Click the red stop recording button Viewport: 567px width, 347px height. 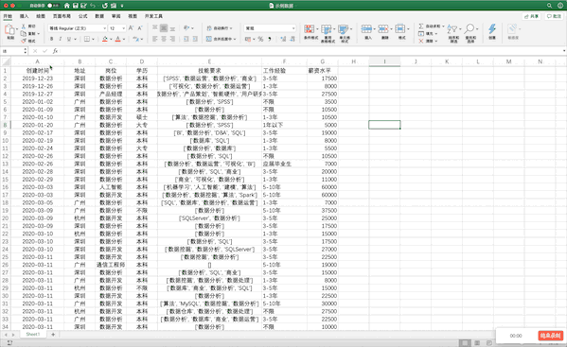[x=550, y=336]
